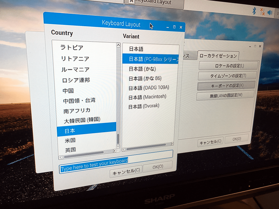Maximize the Keyboard Layout dialog

point(174,27)
